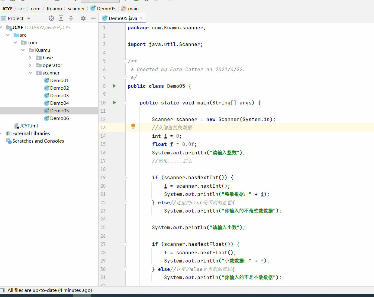Toggle the tool window button in status bar
The image size is (374, 297).
tap(2, 290)
